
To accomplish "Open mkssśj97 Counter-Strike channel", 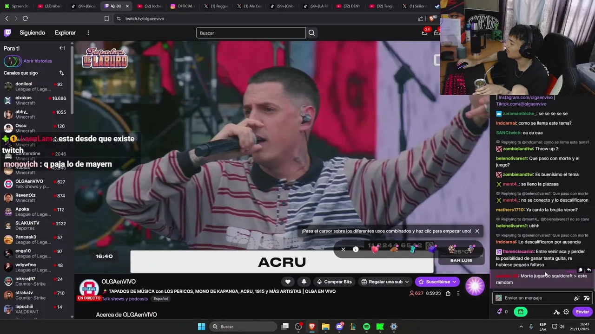I will pyautogui.click(x=35, y=281).
